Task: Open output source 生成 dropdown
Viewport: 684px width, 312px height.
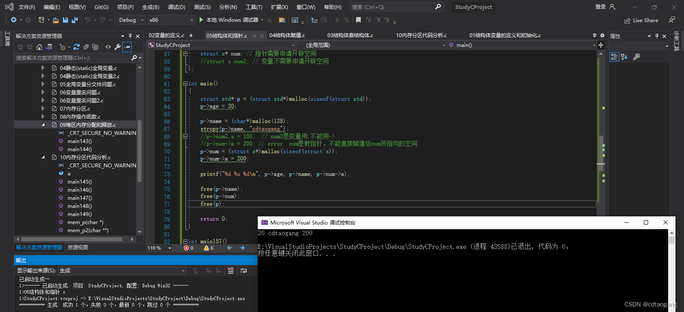Action: 122,271
